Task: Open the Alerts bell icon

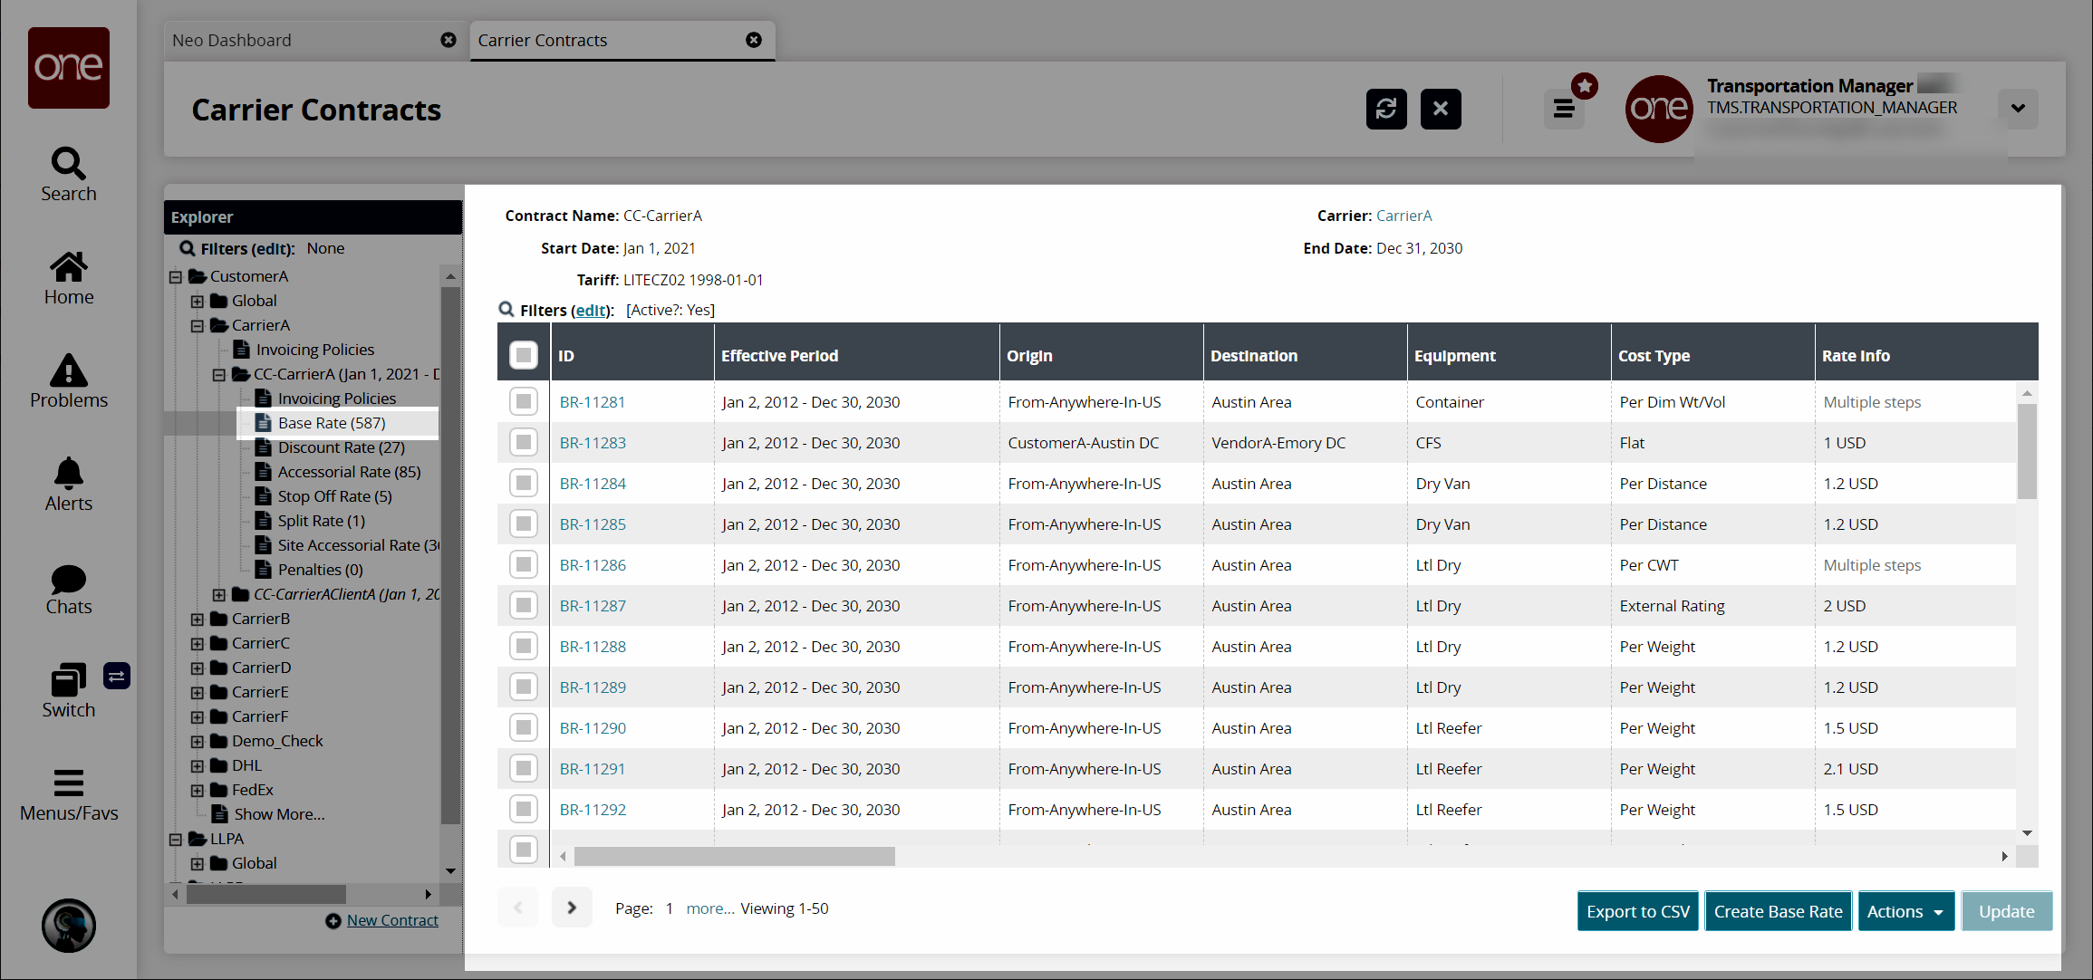Action: click(x=68, y=485)
